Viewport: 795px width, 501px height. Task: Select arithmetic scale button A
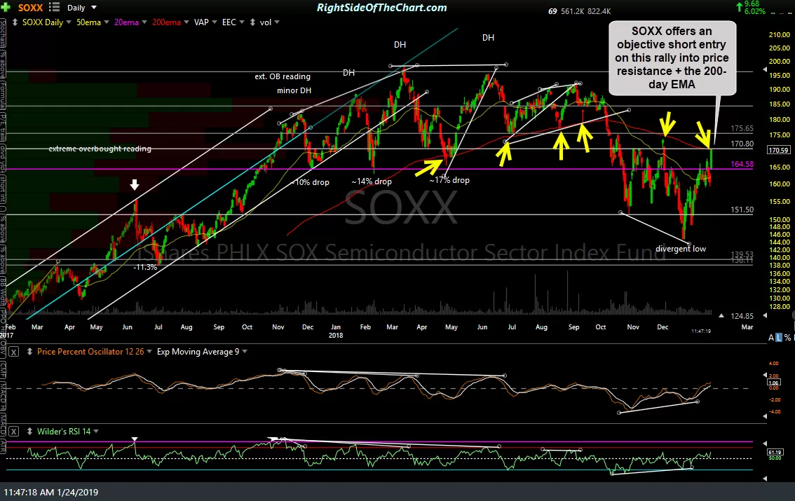(x=771, y=337)
